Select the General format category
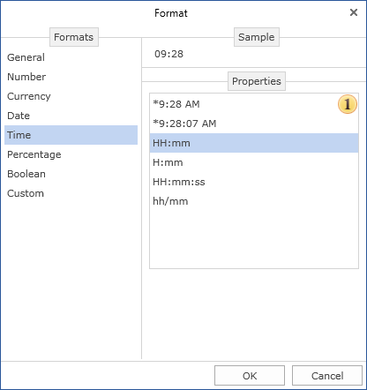 tap(71, 57)
